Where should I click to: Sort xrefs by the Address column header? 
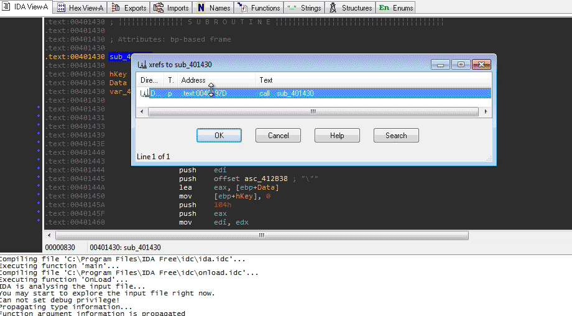216,80
